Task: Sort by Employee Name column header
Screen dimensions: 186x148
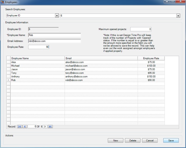Action: pos(37,59)
